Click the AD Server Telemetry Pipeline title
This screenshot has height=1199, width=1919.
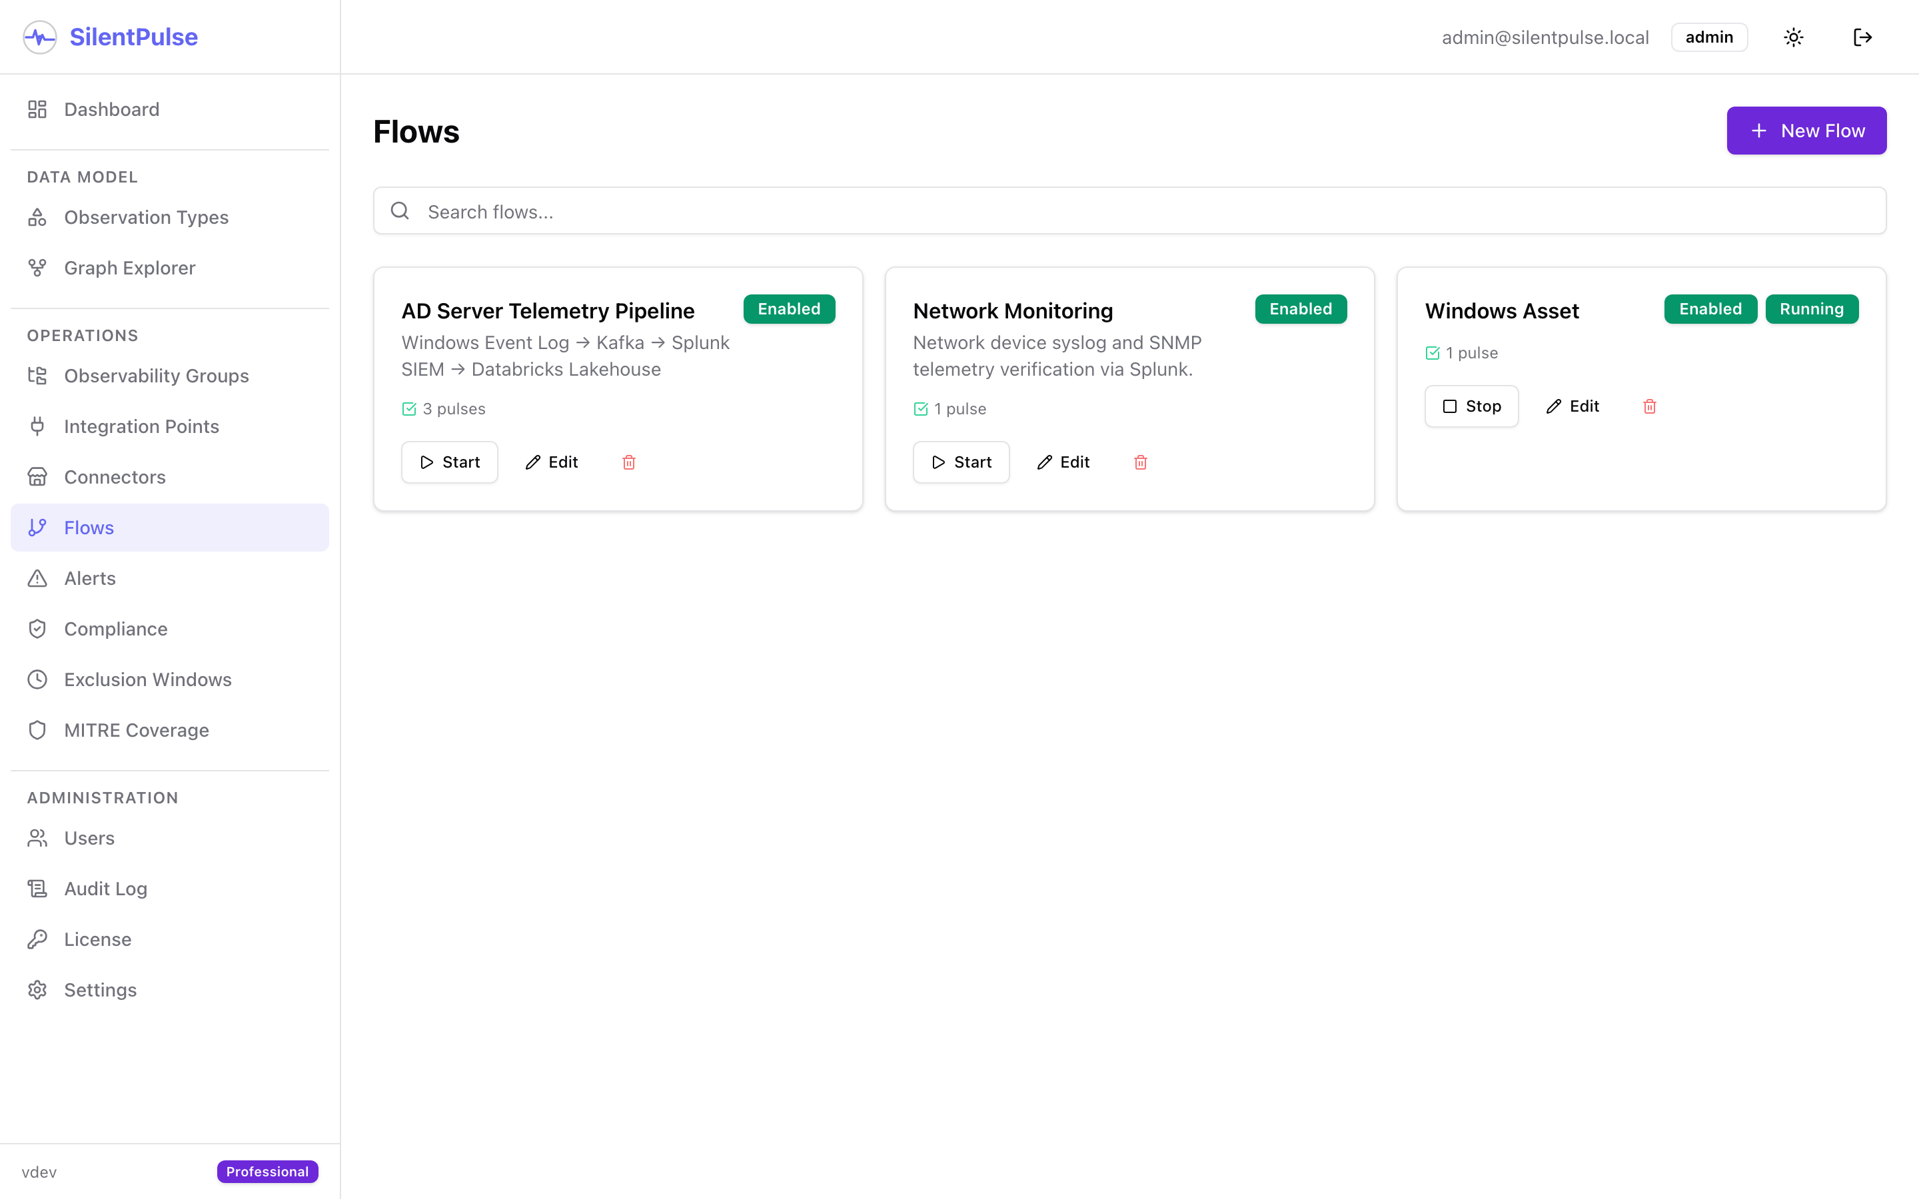point(548,311)
